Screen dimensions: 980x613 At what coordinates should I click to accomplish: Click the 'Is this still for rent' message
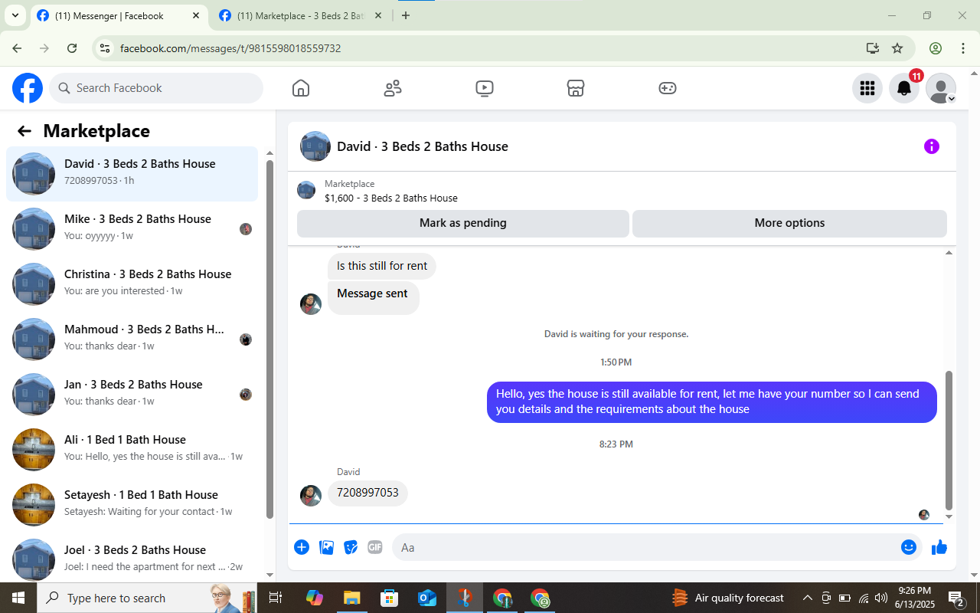(x=382, y=266)
